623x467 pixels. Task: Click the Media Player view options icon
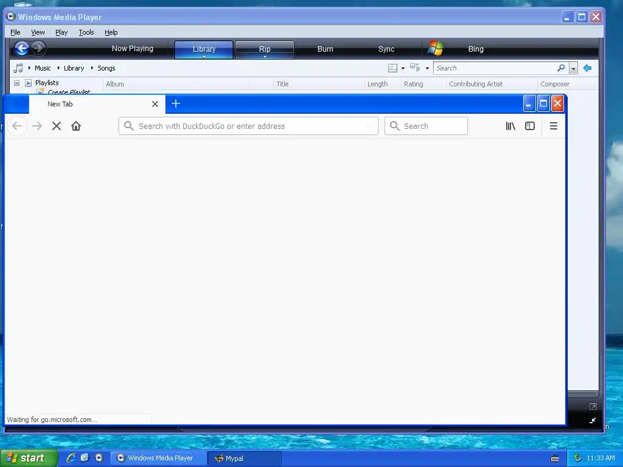tap(415, 67)
